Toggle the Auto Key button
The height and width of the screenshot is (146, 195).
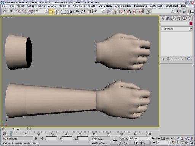click(x=123, y=138)
